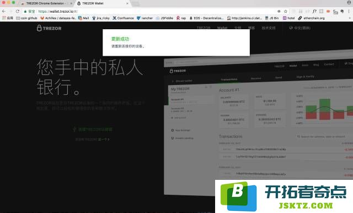Open the coin github bookmark folder
Image resolution: width=353 pixels, height=213 pixels.
26,18
